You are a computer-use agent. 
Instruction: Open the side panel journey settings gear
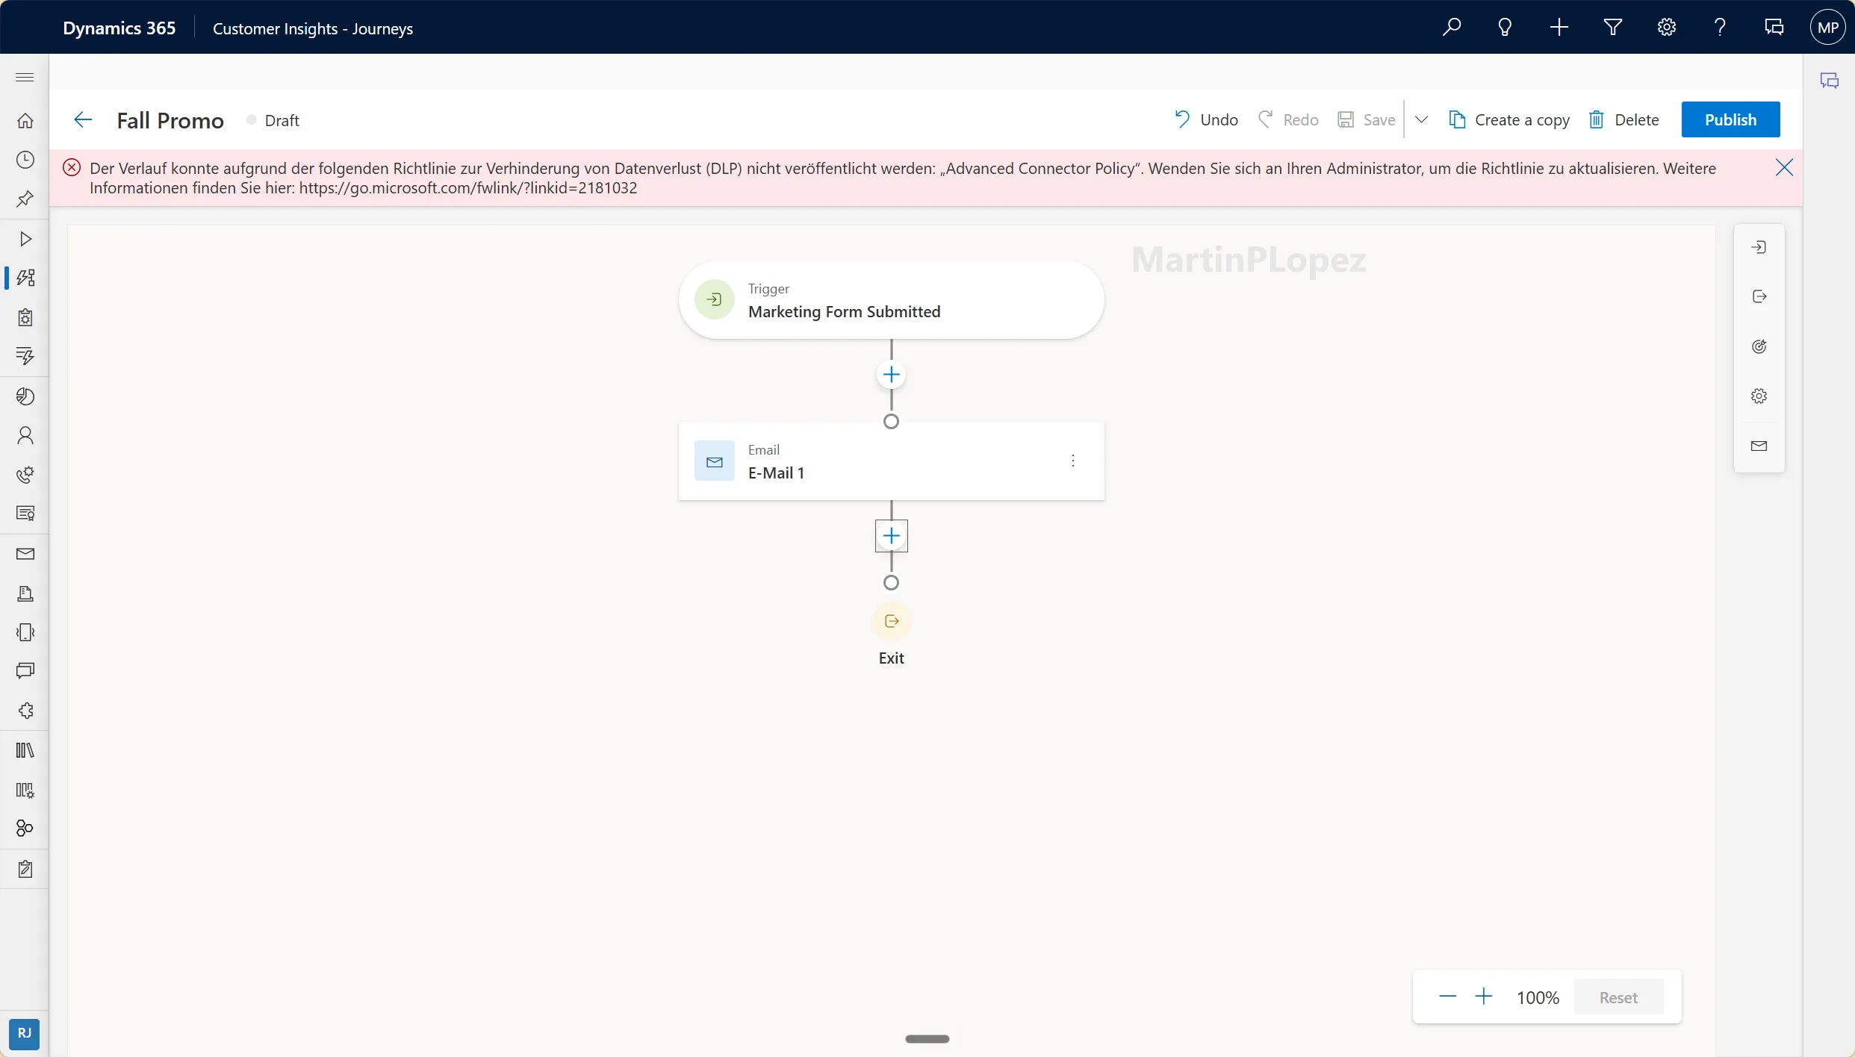(x=1759, y=396)
